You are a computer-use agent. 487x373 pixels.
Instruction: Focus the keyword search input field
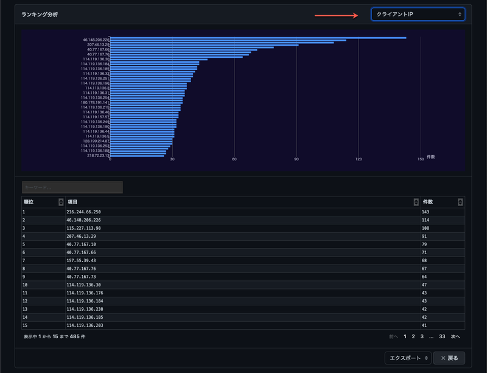tap(72, 187)
